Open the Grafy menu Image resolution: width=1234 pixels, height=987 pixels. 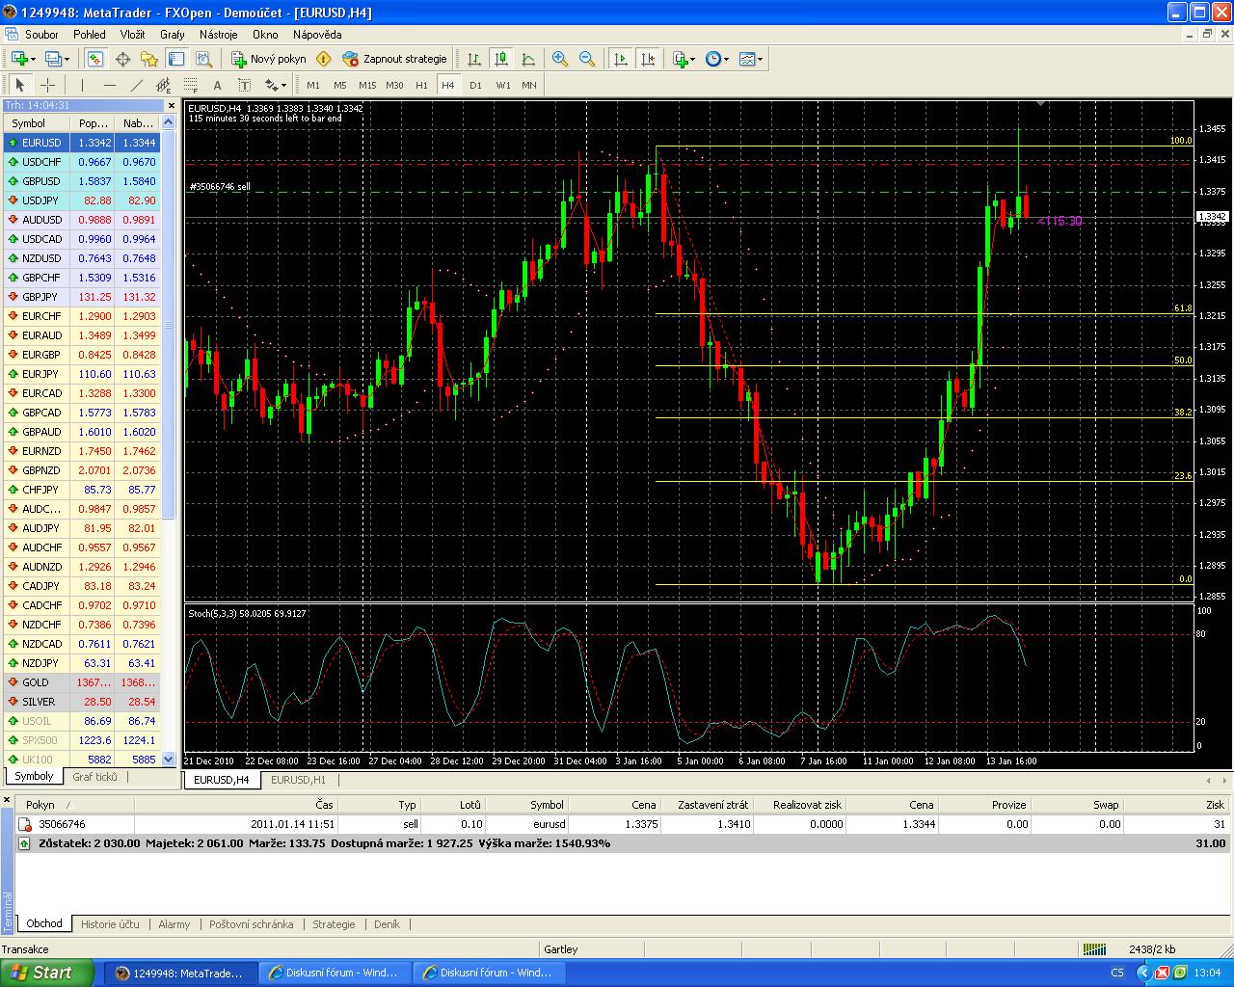[173, 35]
